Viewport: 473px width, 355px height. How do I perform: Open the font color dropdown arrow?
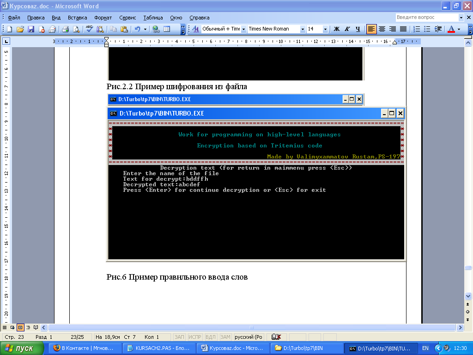(x=459, y=29)
